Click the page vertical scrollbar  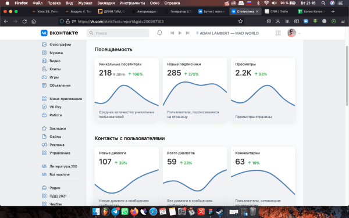point(347,76)
